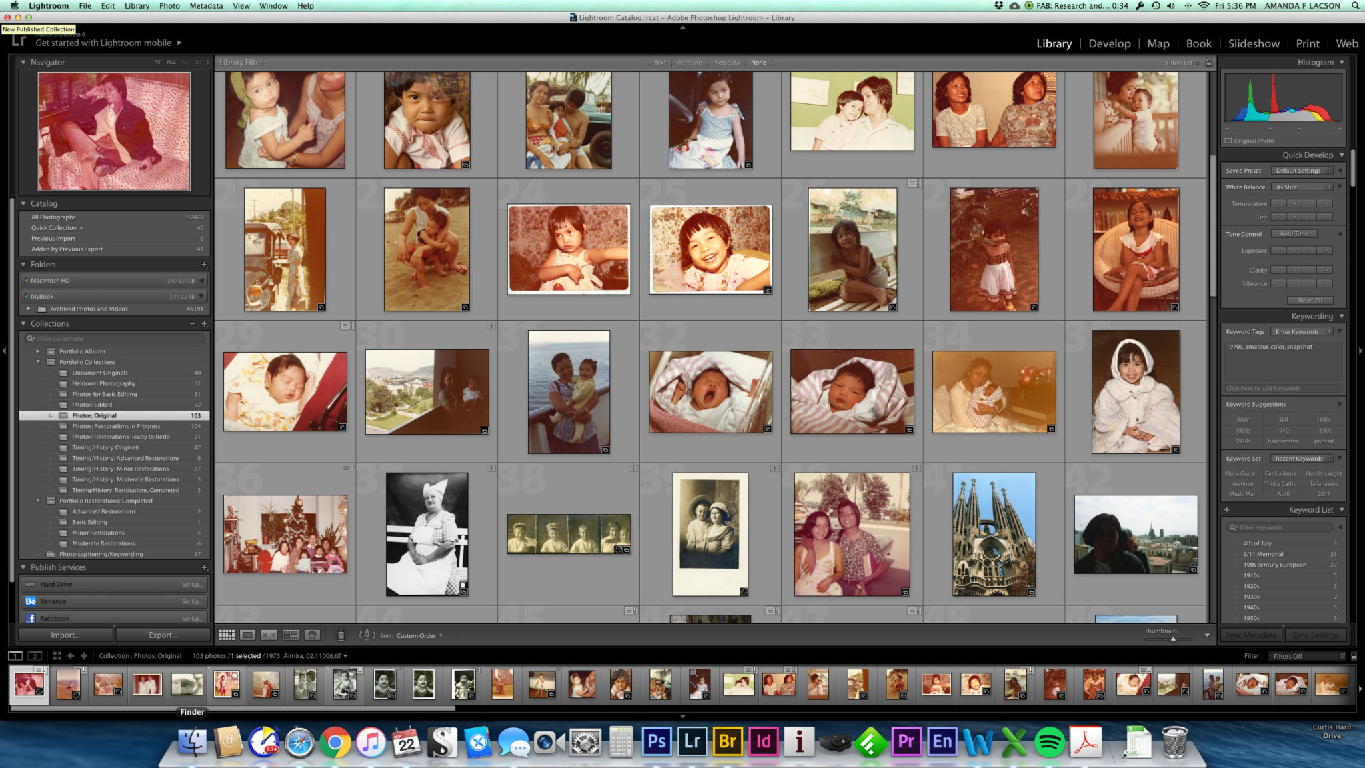The image size is (1365, 768).
Task: Toggle Original Photo checkbox in Histogram
Action: [1228, 141]
